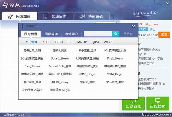Select game 魔兽世界_台服
Image resolution: width=172 pixels, height=117 pixels.
(x=32, y=51)
